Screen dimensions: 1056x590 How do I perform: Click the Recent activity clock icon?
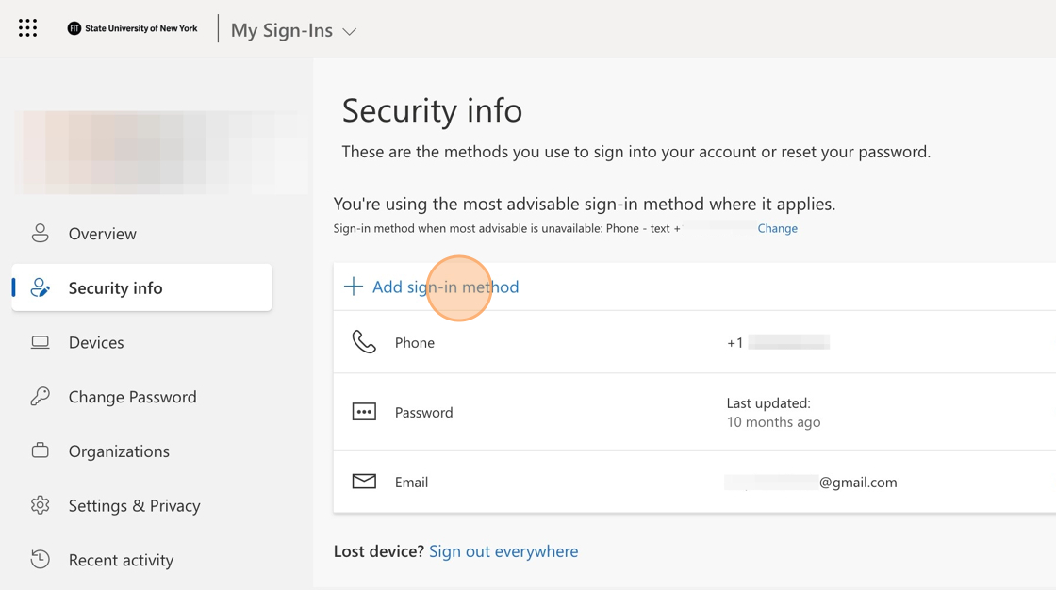pos(40,560)
